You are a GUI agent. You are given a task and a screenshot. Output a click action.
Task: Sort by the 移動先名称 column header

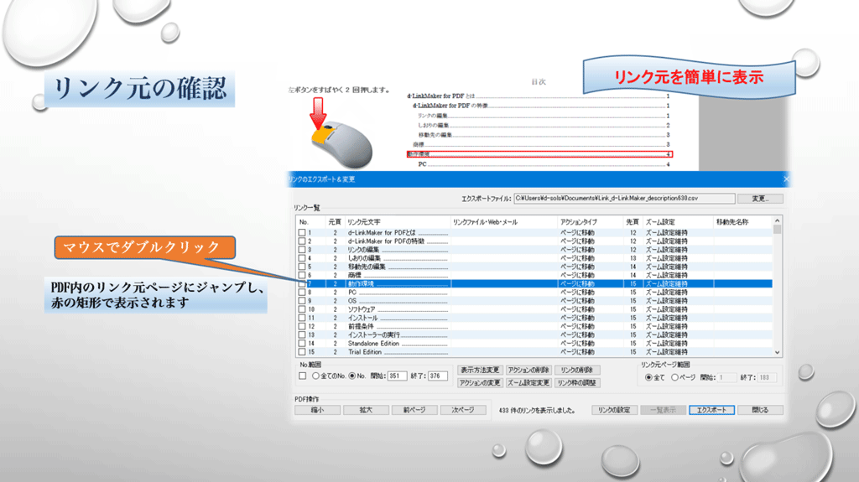[743, 222]
